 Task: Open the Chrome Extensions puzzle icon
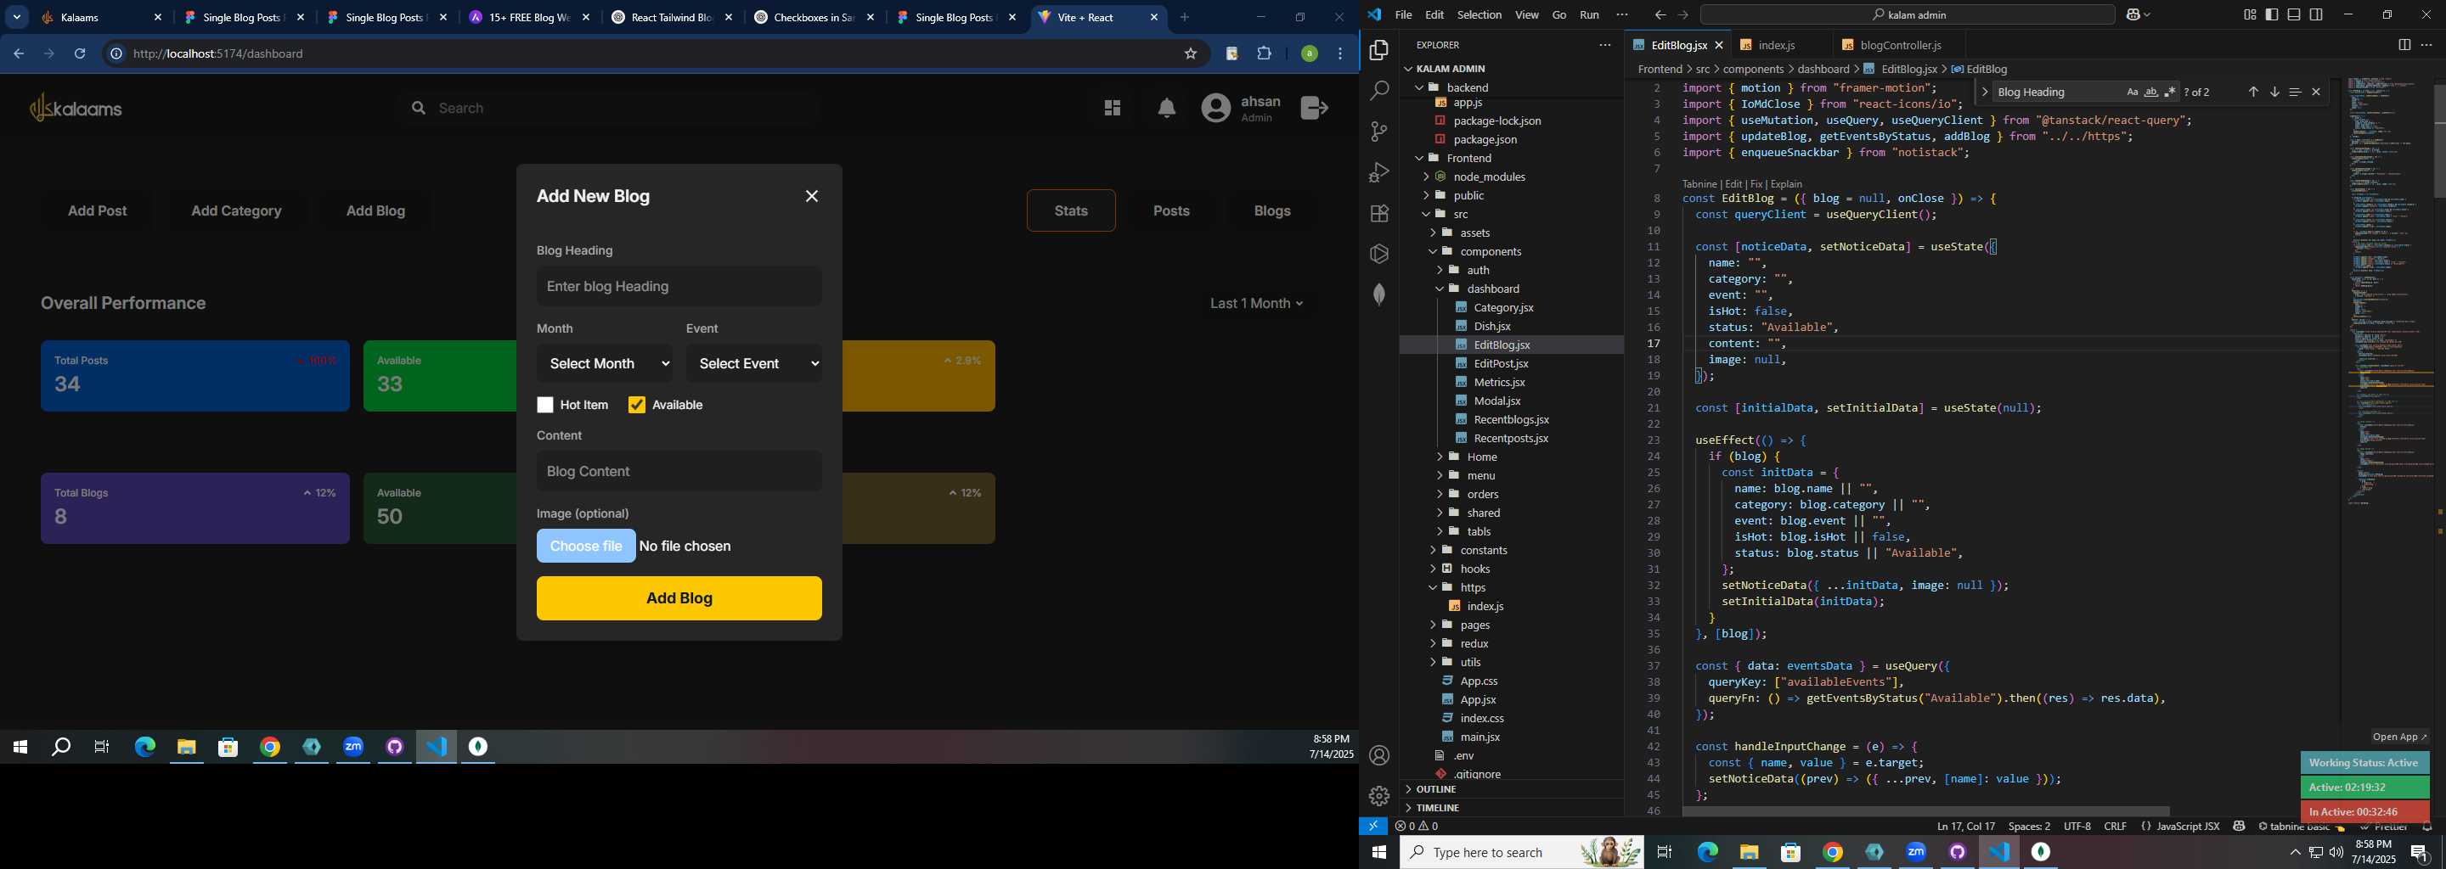[x=1265, y=54]
